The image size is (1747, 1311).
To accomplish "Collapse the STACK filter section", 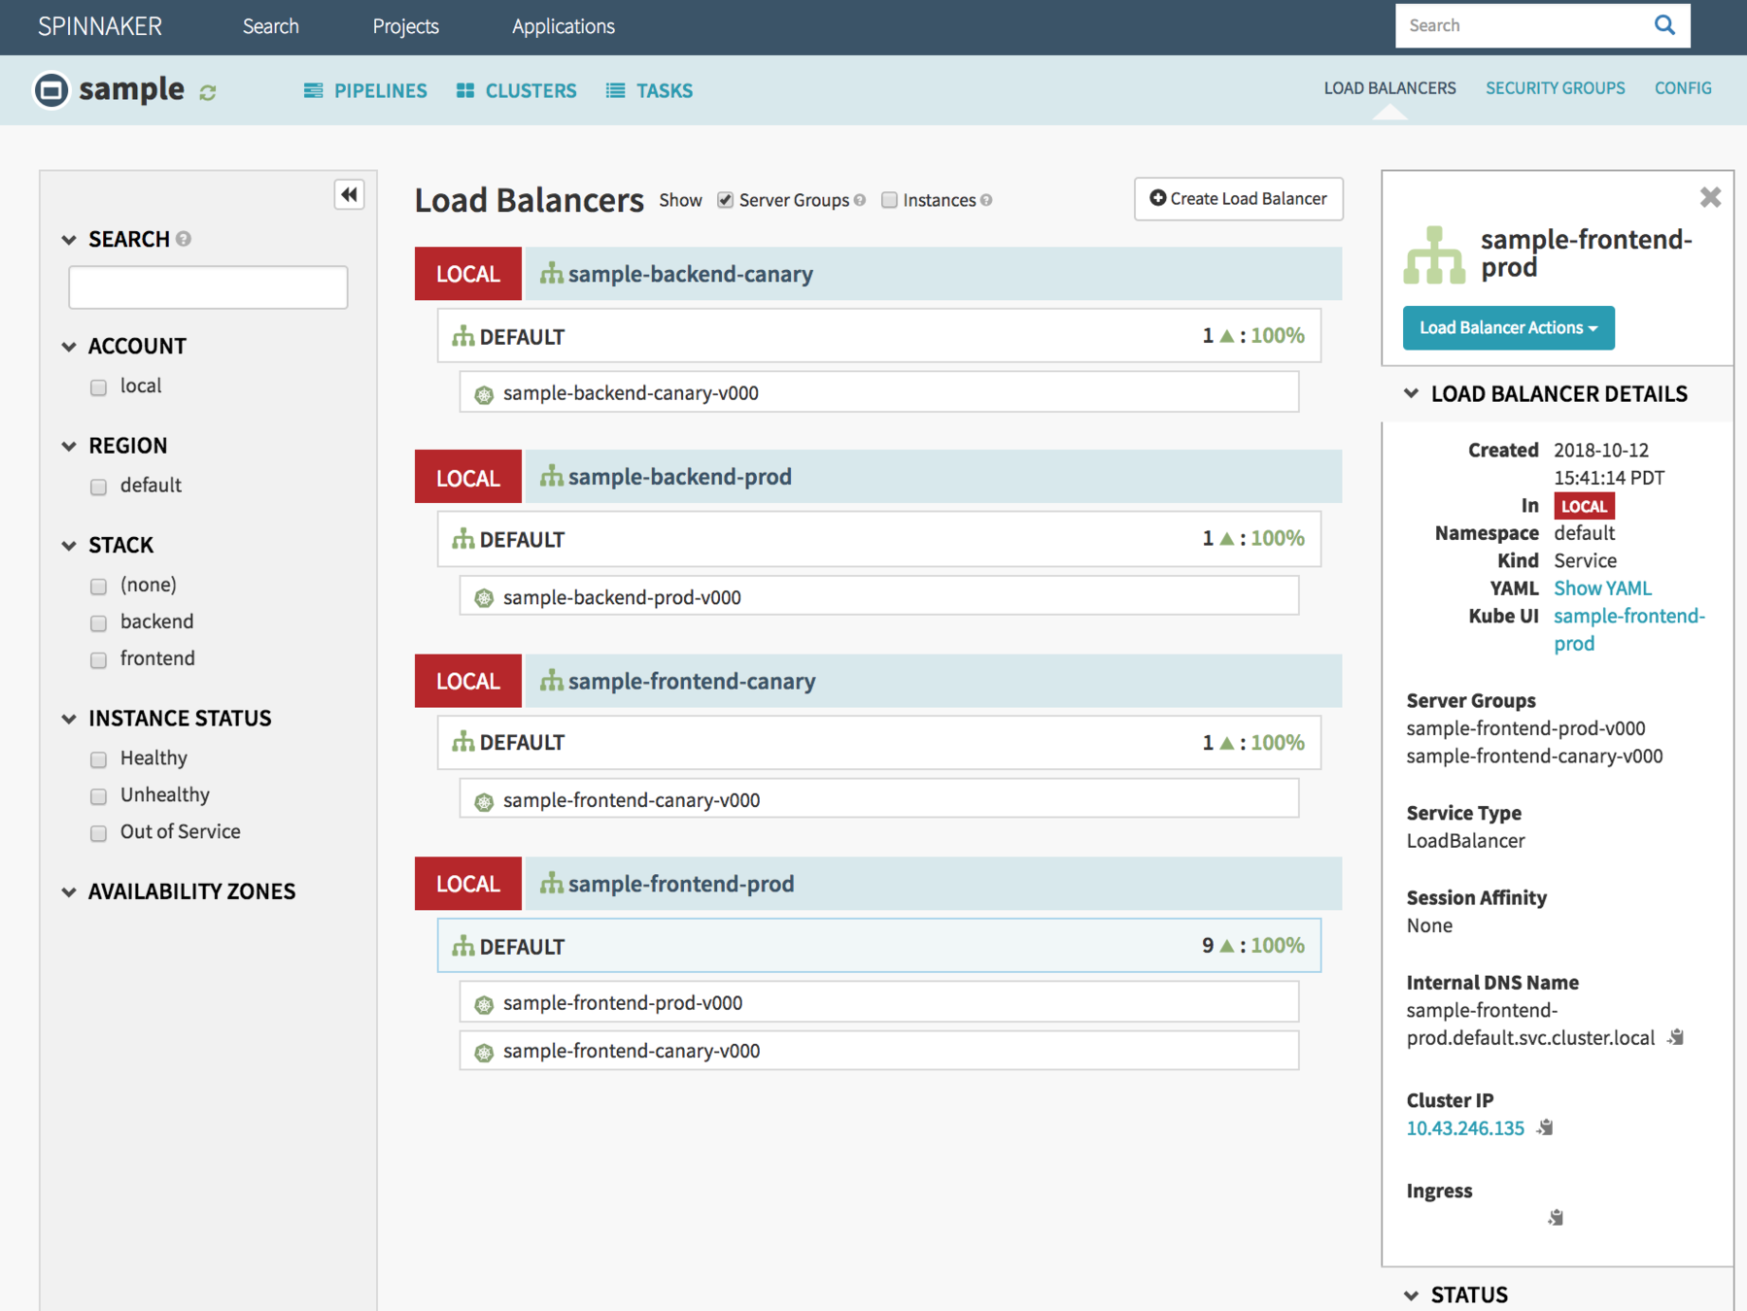I will coord(69,546).
